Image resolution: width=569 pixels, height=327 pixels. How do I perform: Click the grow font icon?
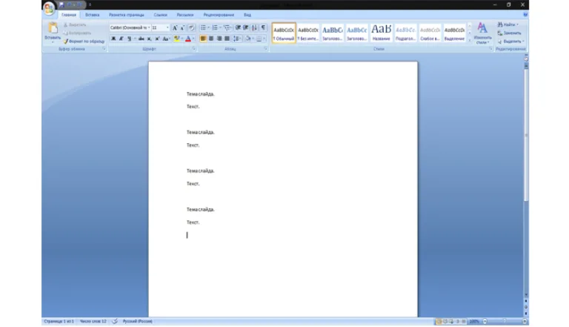pos(175,28)
